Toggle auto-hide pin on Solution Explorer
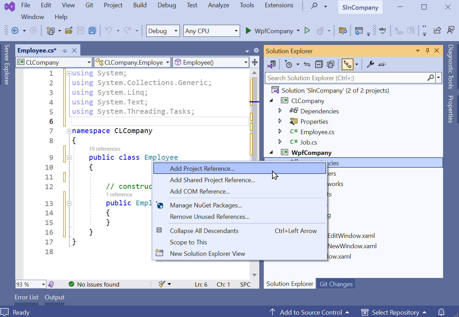The height and width of the screenshot is (317, 459). click(x=427, y=51)
